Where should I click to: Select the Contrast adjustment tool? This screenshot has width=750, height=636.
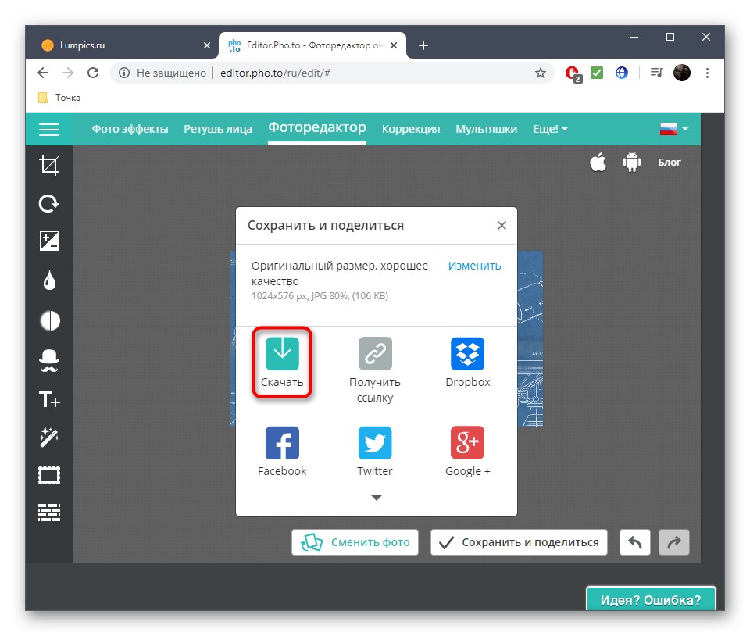[x=48, y=320]
